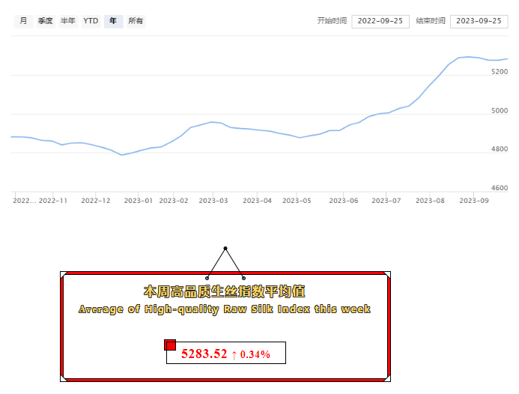519x394 pixels.
Task: Click the right pin dot on the sign
Action: [x=243, y=278]
